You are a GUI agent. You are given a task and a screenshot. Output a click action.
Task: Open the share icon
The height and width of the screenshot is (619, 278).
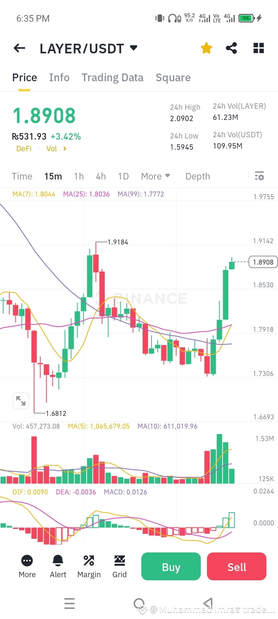pyautogui.click(x=232, y=48)
